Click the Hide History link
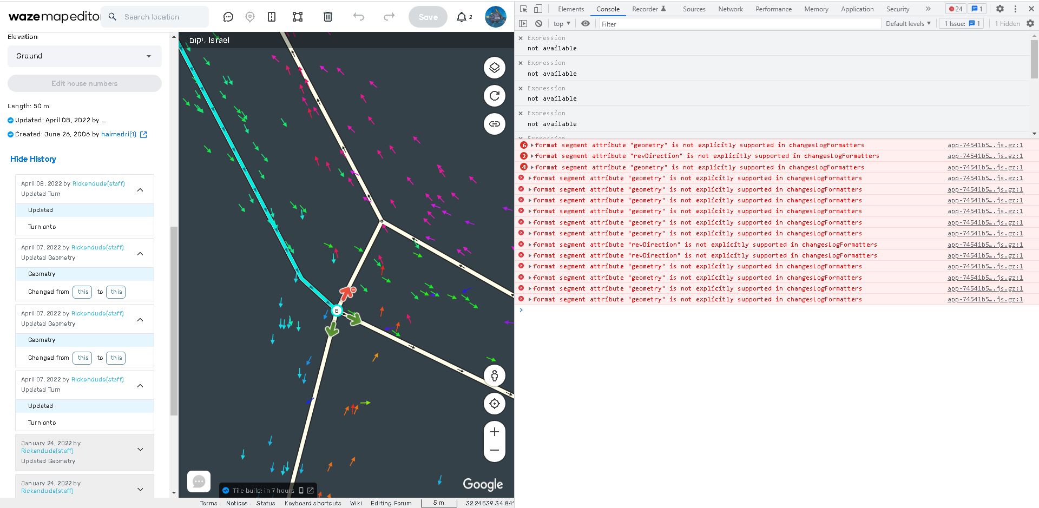 click(x=33, y=159)
